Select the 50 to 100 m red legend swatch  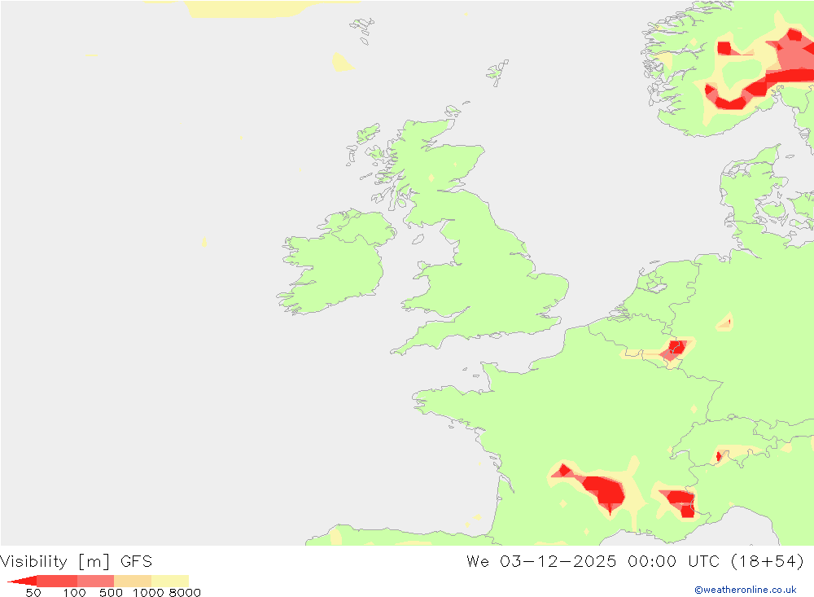coord(57,581)
